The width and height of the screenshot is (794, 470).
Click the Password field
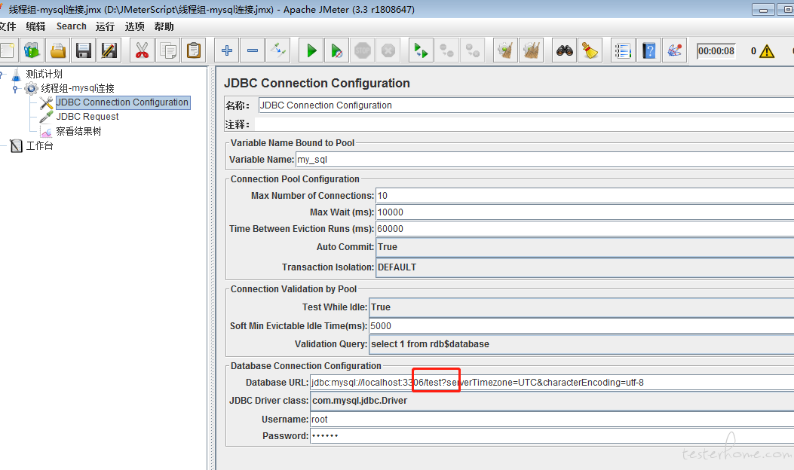[552, 436]
